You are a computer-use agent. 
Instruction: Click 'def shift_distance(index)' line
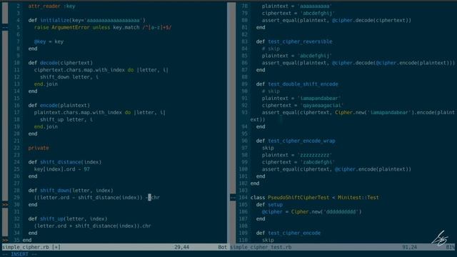coord(65,162)
